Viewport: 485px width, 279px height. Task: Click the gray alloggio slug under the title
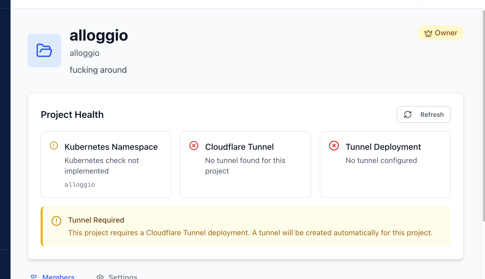click(x=85, y=53)
